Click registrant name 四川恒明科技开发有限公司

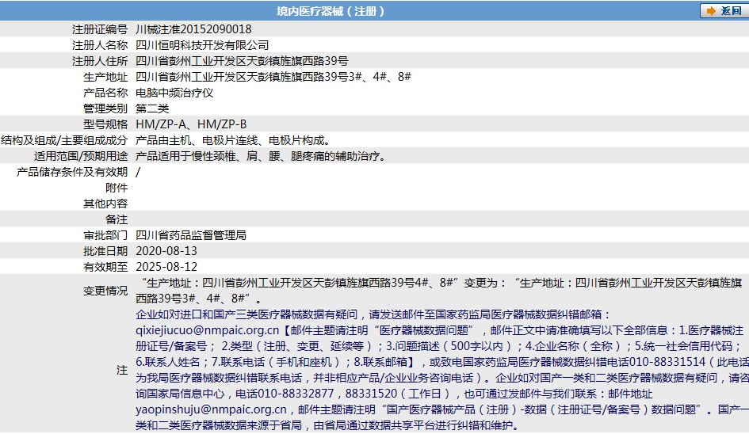pos(202,45)
